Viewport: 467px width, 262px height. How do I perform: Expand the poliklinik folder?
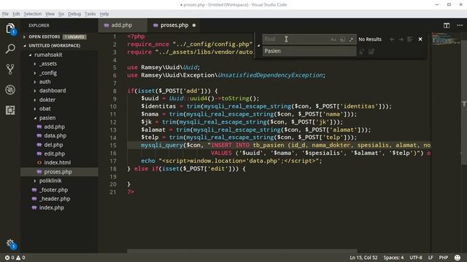coord(50,180)
